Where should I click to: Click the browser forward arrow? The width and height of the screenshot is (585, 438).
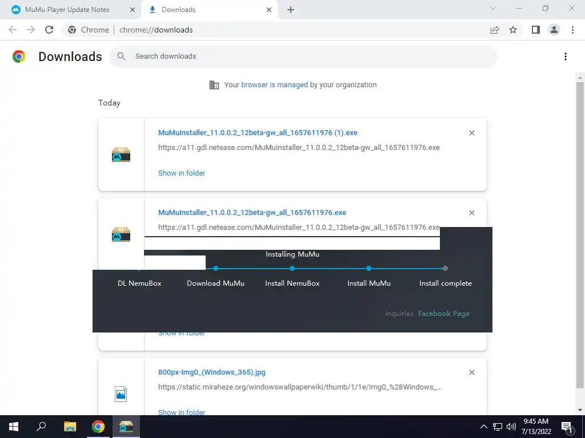point(31,30)
